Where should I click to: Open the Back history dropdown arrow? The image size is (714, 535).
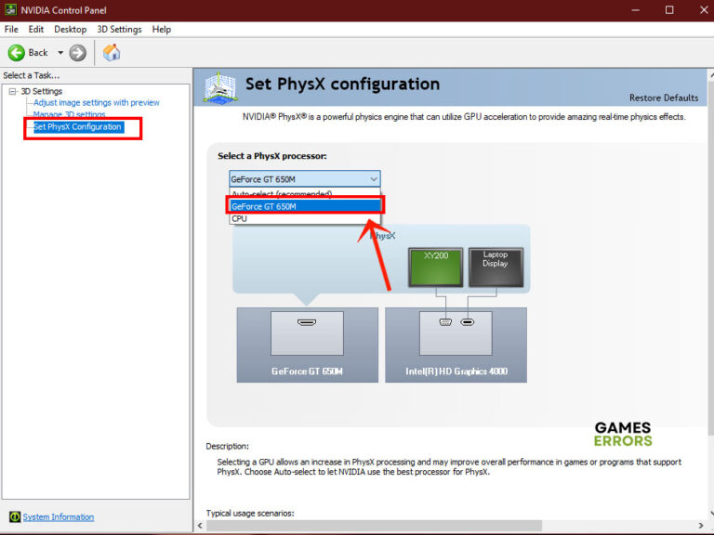coord(60,53)
